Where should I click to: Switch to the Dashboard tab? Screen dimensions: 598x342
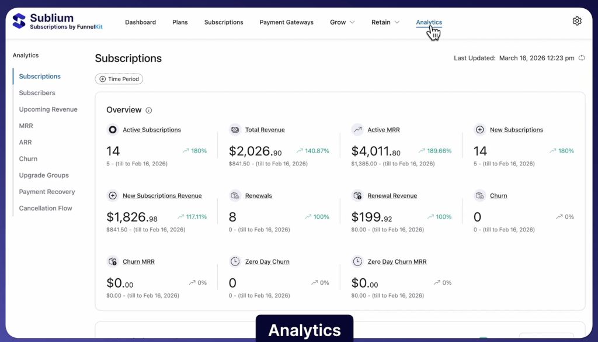pyautogui.click(x=140, y=22)
